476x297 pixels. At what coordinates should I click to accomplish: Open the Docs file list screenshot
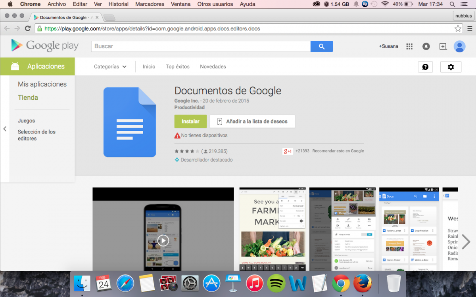pyautogui.click(x=409, y=229)
